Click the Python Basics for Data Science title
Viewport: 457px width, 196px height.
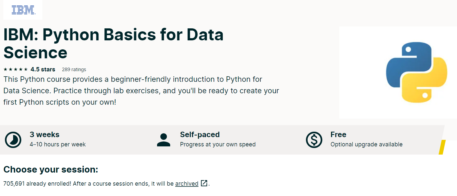(x=113, y=44)
